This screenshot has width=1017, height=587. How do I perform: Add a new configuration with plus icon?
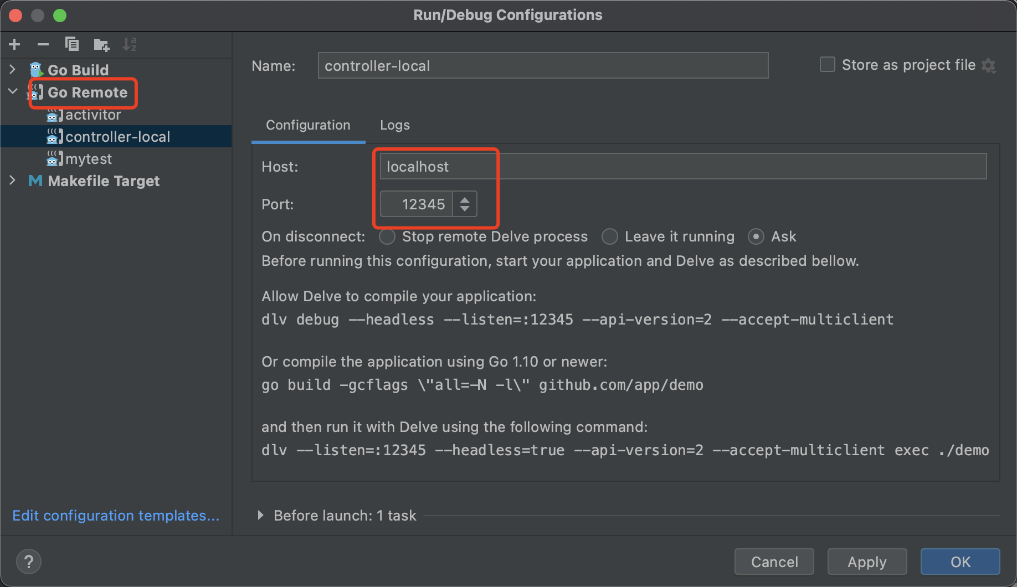[15, 44]
